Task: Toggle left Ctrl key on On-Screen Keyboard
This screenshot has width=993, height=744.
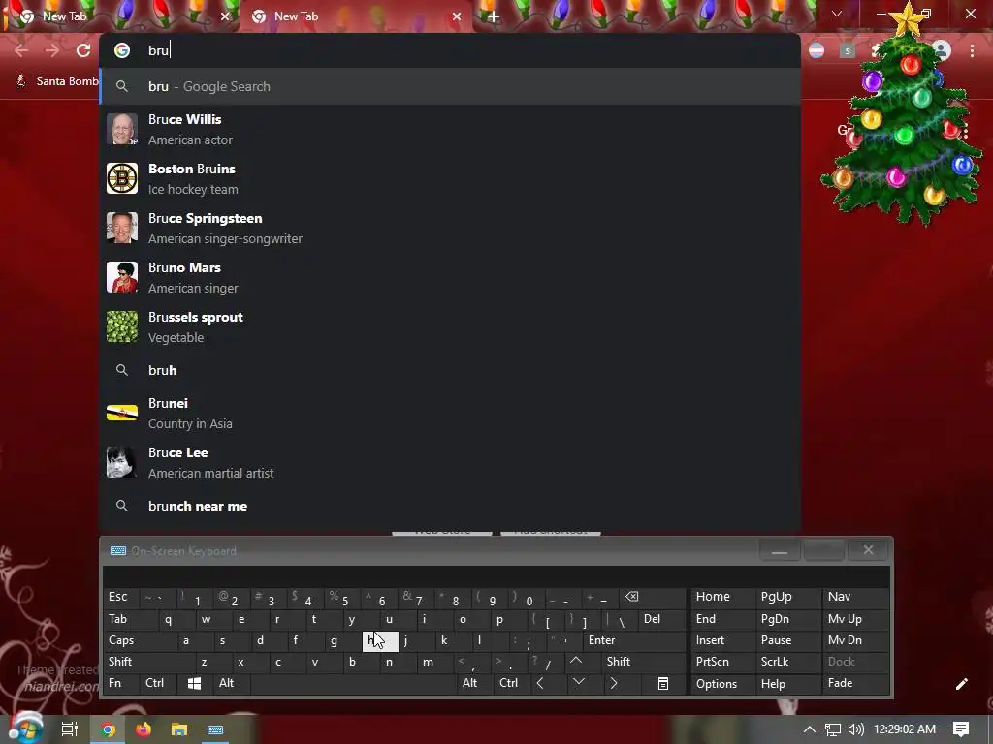Action: click(157, 683)
